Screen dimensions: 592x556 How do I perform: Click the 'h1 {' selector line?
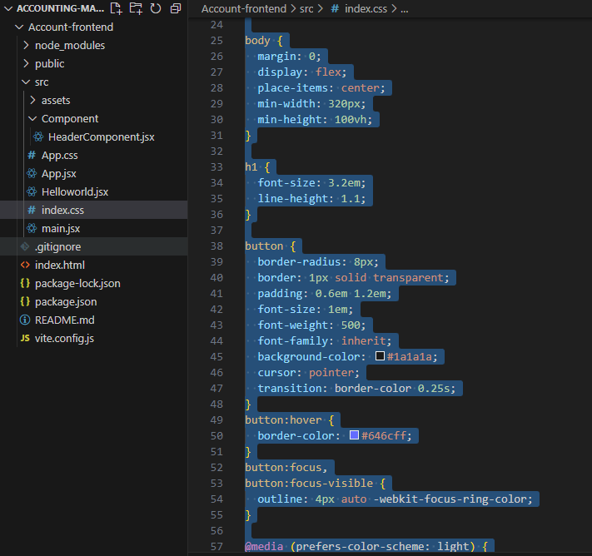click(x=257, y=166)
